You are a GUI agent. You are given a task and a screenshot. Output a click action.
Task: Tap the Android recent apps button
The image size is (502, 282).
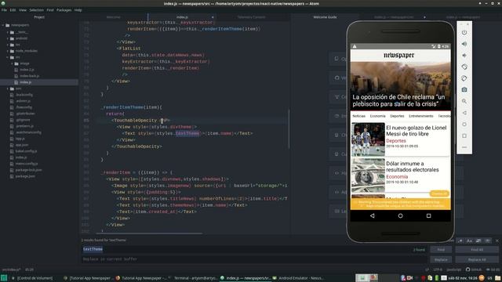(428, 216)
